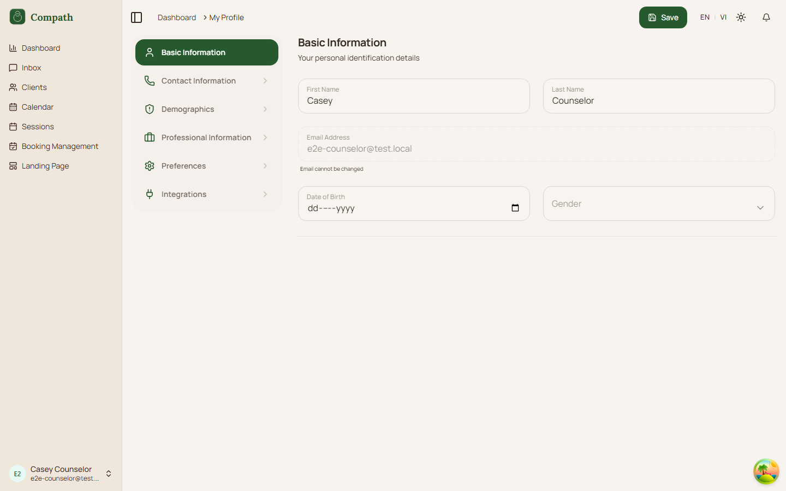Open Inbox from the sidebar
This screenshot has width=786, height=491.
[31, 68]
